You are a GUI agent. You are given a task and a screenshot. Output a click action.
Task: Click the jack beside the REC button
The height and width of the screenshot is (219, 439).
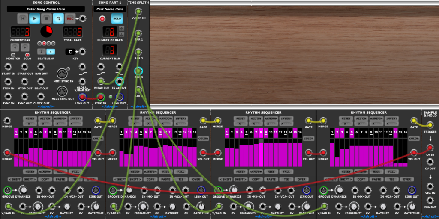(x=83, y=18)
